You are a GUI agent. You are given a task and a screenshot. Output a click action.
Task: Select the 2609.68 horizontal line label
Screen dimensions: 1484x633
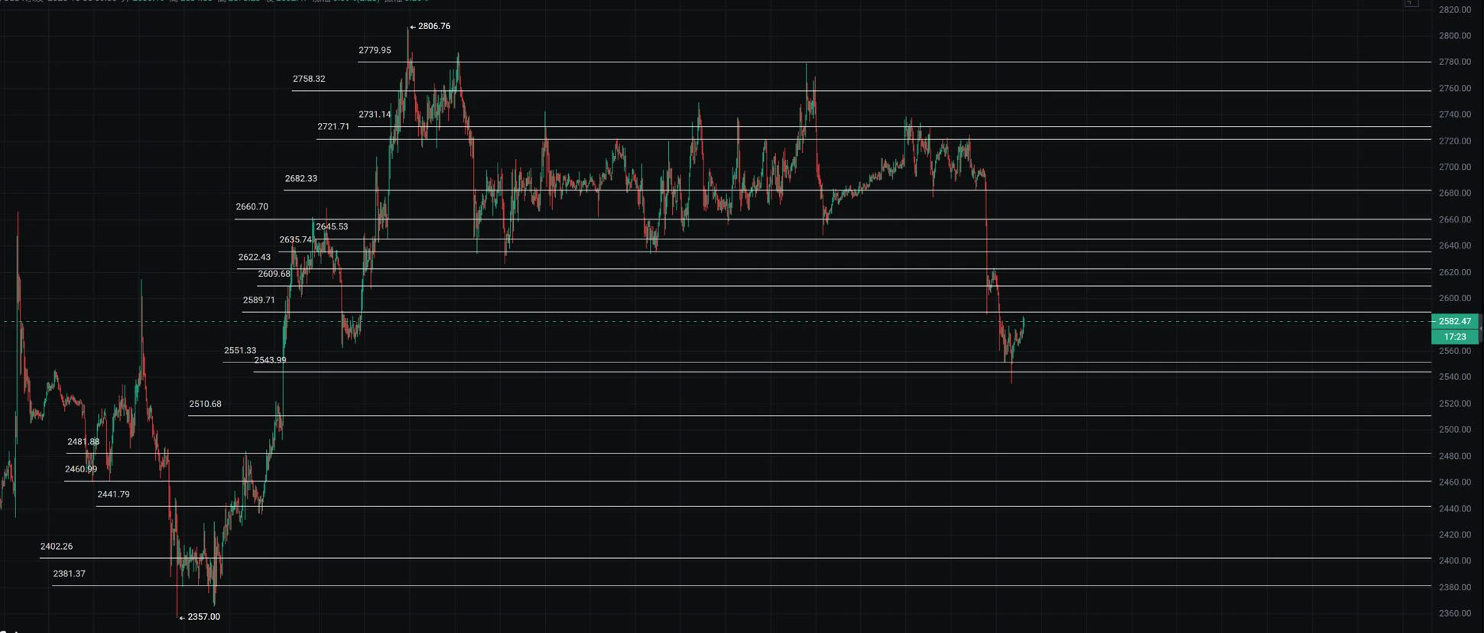pos(274,274)
